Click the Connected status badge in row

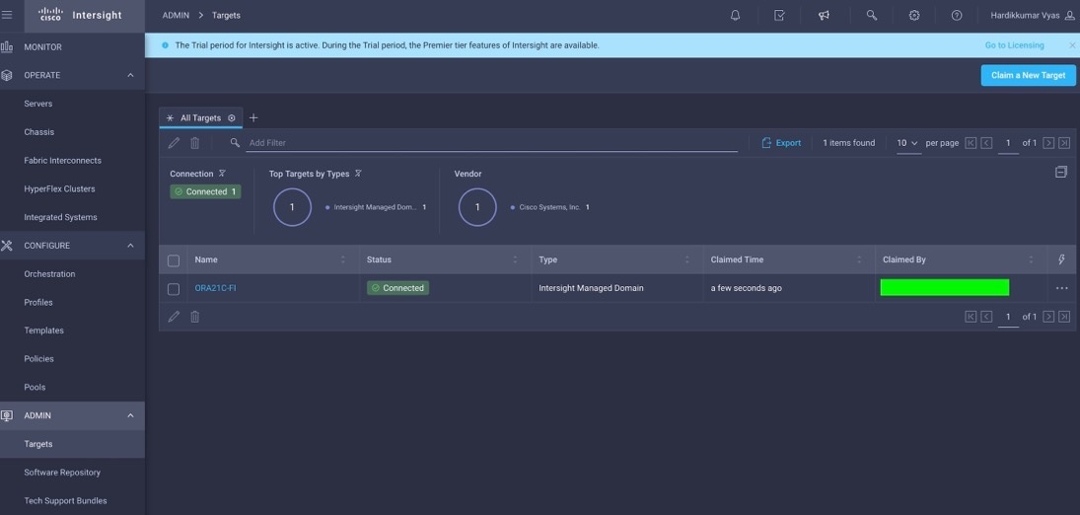397,288
